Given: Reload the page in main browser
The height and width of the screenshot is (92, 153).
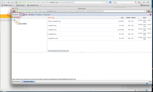Looking at the screenshot, I should (106, 2).
